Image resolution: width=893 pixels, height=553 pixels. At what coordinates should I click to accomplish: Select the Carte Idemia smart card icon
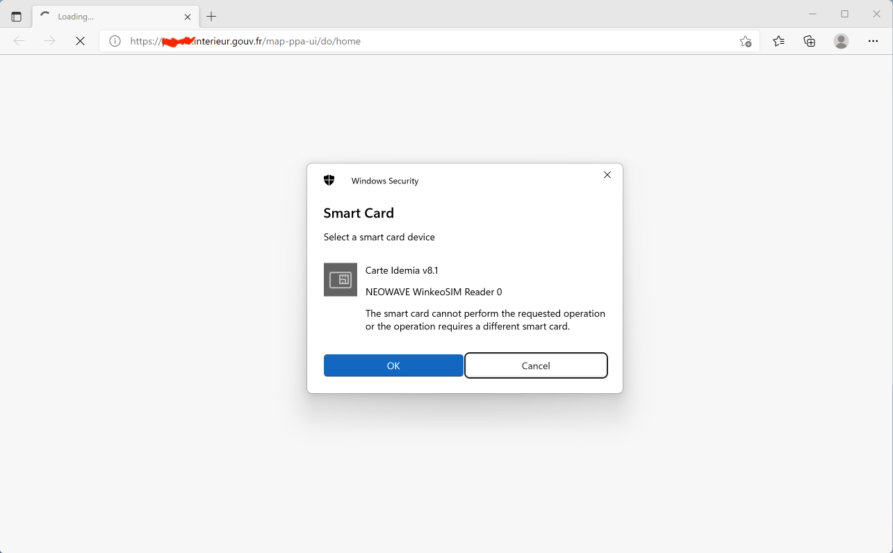[x=341, y=280]
